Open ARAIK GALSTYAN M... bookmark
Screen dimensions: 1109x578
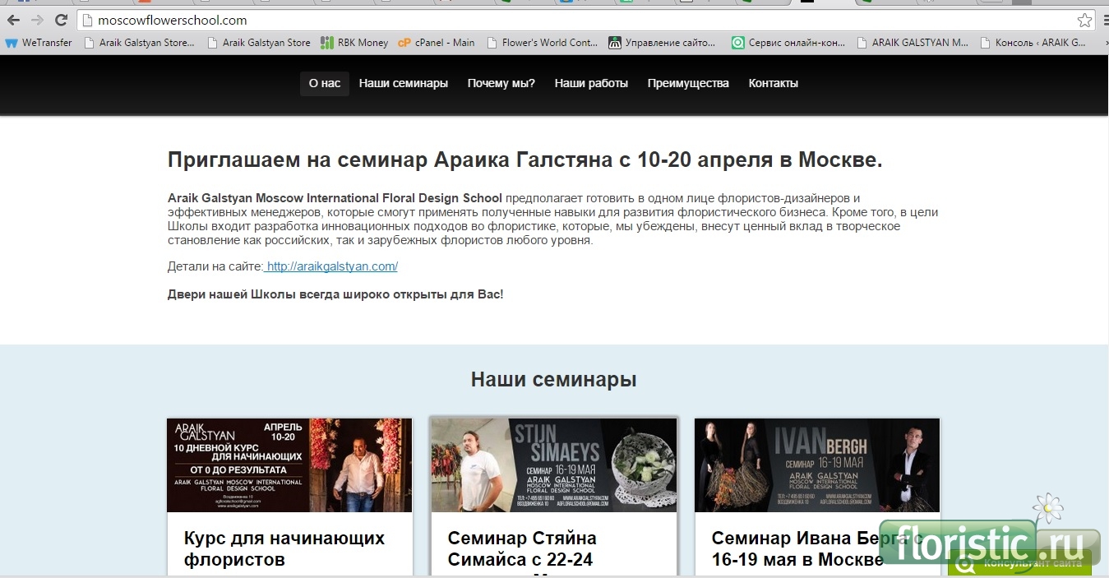[913, 43]
